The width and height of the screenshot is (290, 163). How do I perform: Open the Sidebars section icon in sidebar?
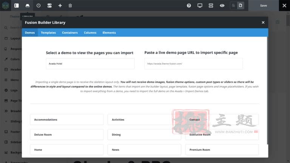(6, 142)
